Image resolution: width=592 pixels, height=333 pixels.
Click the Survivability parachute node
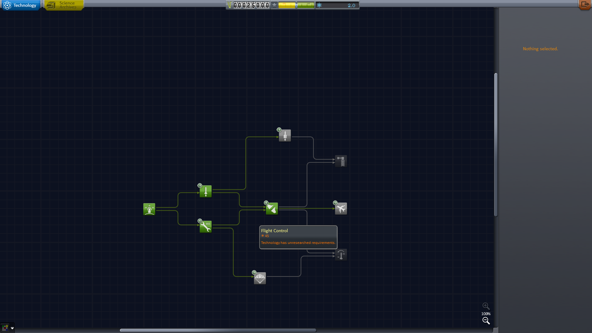pos(260,278)
